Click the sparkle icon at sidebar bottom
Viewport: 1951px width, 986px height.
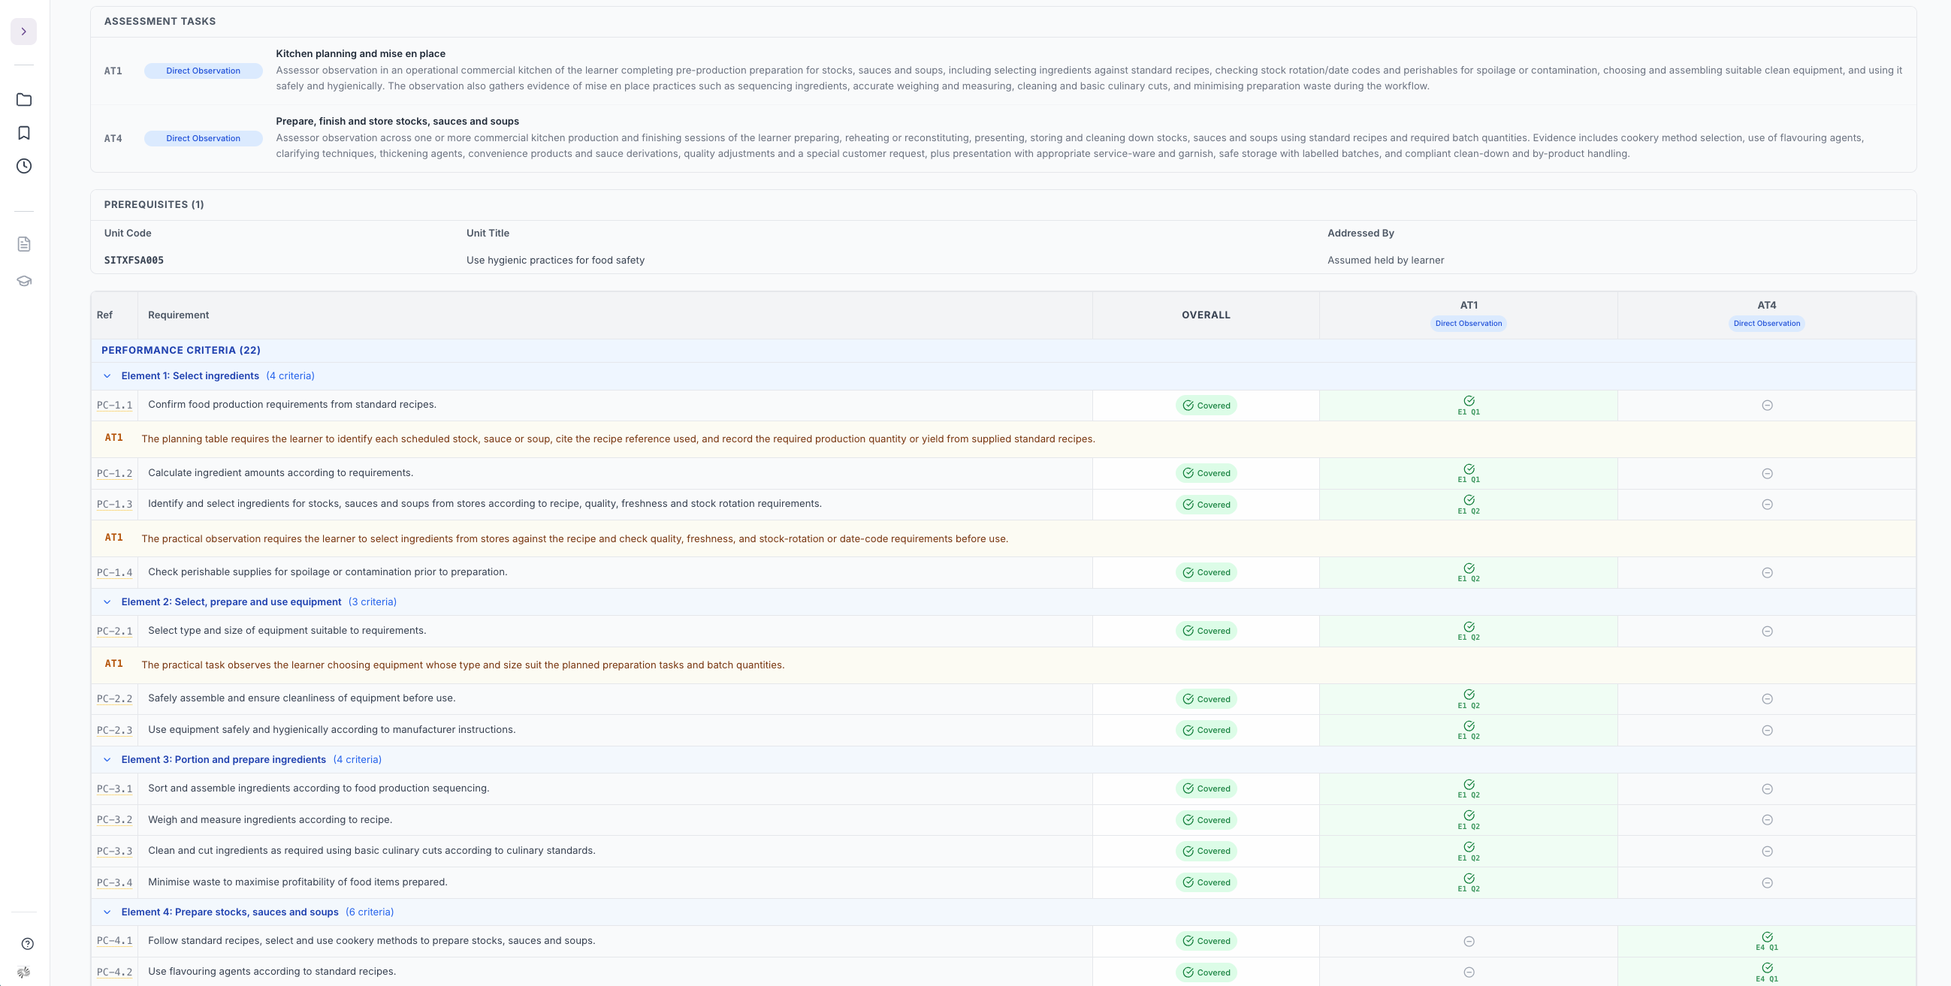pyautogui.click(x=24, y=972)
